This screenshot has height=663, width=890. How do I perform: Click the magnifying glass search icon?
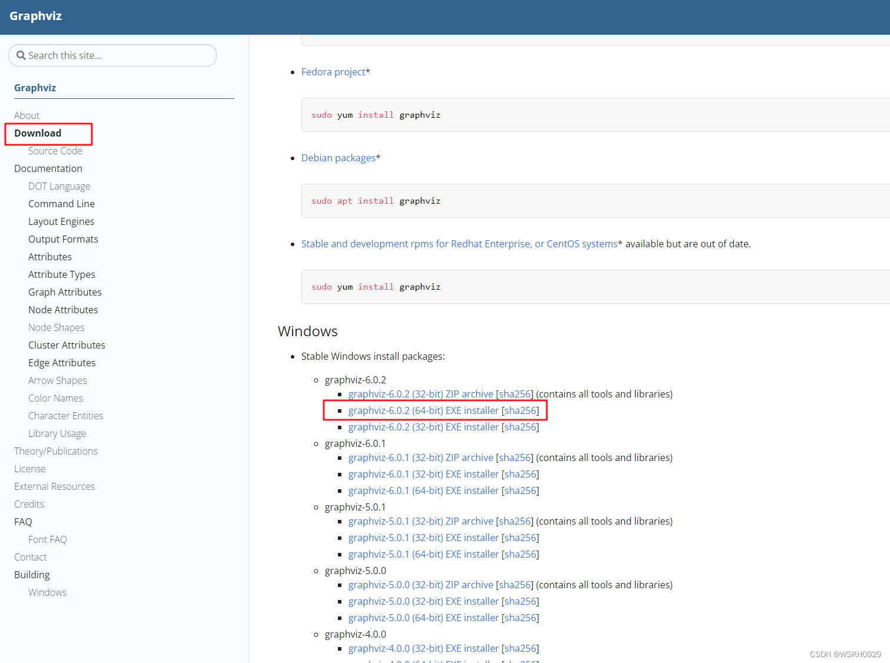coord(21,55)
